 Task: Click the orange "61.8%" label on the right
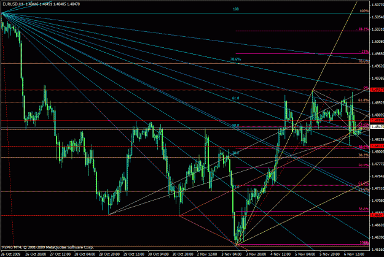(364, 100)
